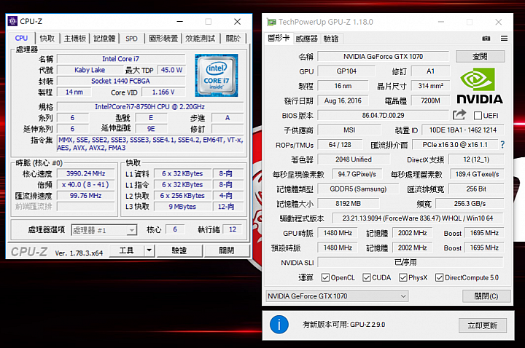Click the L3 cache 9 MBytes value

point(182,207)
